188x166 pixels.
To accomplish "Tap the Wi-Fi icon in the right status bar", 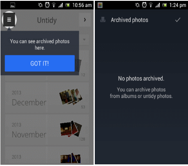I will point(151,5).
